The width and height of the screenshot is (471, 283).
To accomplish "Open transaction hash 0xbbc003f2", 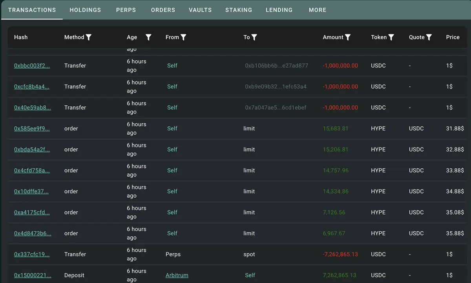I will 32,66.
